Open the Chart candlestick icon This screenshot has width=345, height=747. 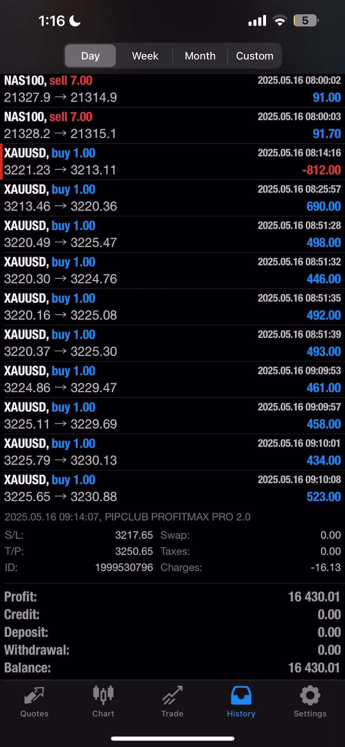(103, 695)
